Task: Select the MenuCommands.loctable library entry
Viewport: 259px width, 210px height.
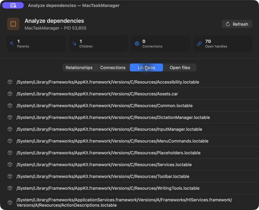Action: tap(133, 141)
